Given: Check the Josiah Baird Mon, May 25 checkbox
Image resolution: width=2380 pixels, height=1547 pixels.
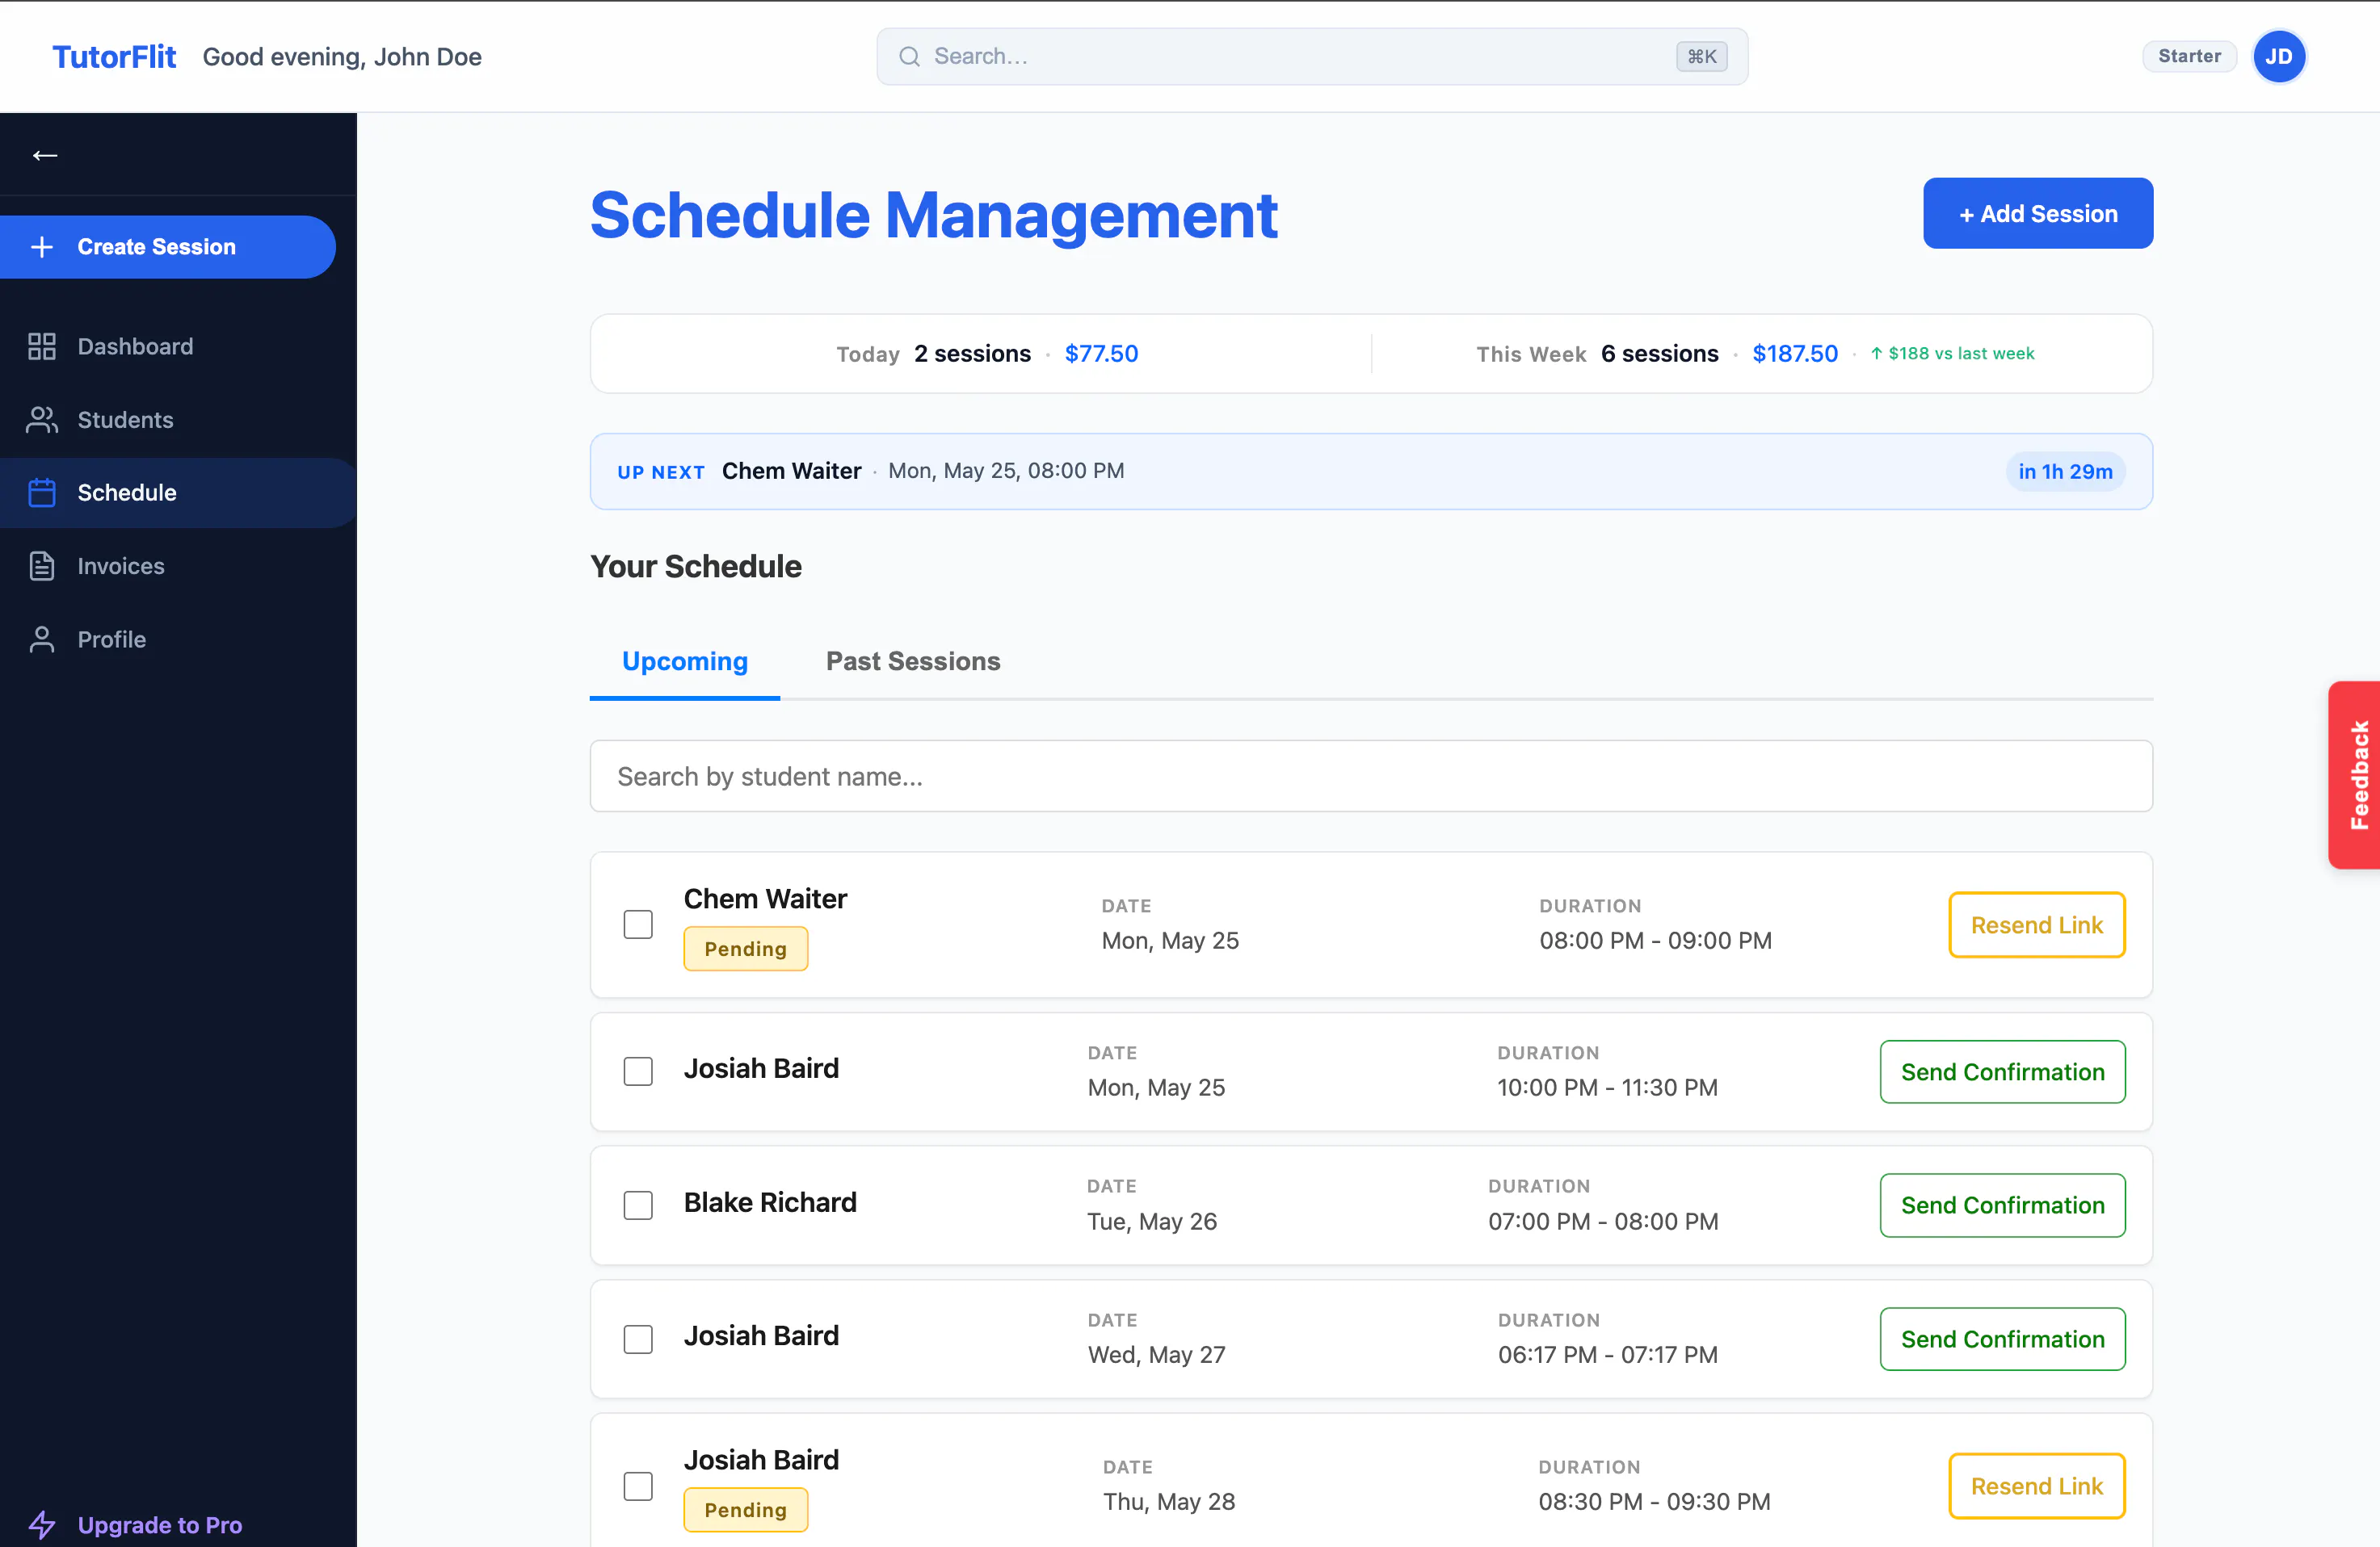Looking at the screenshot, I should coord(638,1071).
